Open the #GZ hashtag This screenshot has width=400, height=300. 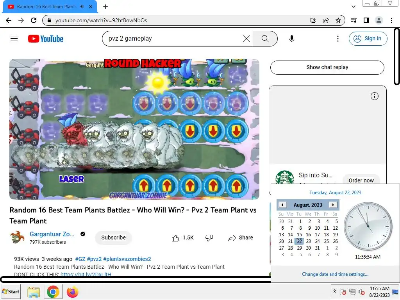coord(80,259)
